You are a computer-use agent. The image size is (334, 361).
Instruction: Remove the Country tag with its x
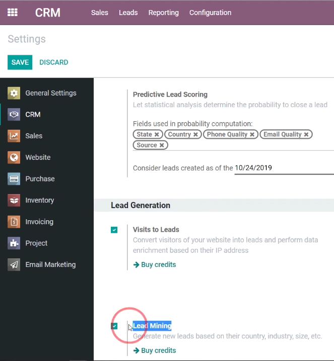click(x=195, y=134)
